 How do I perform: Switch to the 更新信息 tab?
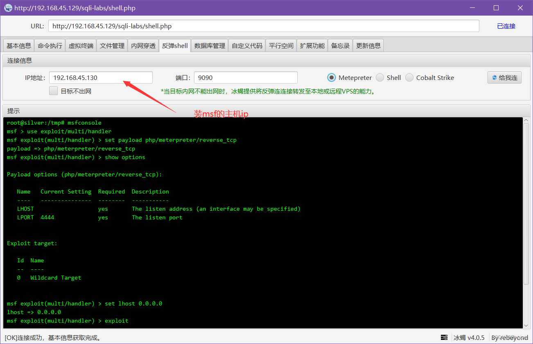[x=368, y=46]
